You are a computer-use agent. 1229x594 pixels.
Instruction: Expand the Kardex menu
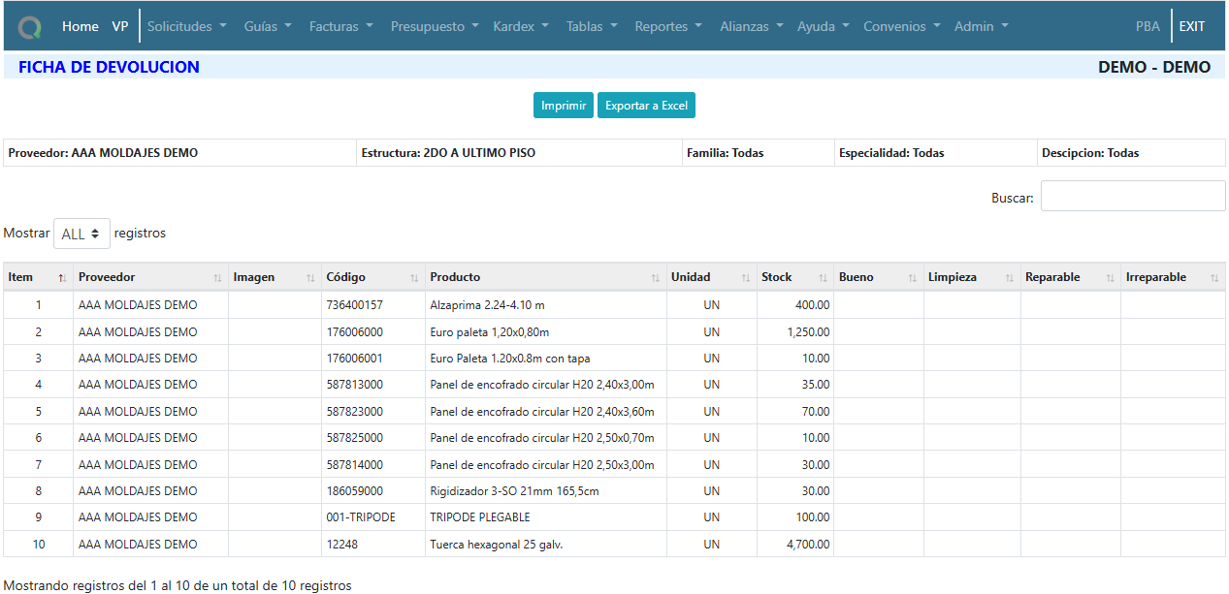tap(521, 27)
